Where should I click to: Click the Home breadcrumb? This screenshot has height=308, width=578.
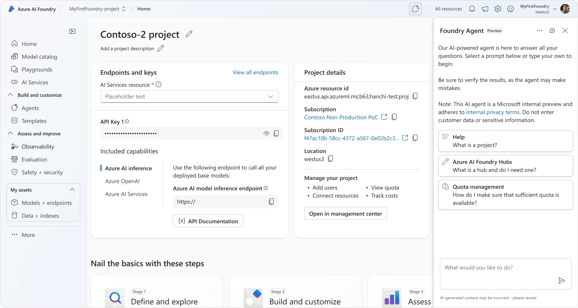(x=144, y=9)
